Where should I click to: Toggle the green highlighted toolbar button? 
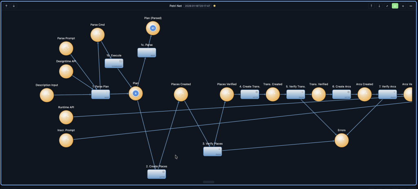click(x=395, y=6)
